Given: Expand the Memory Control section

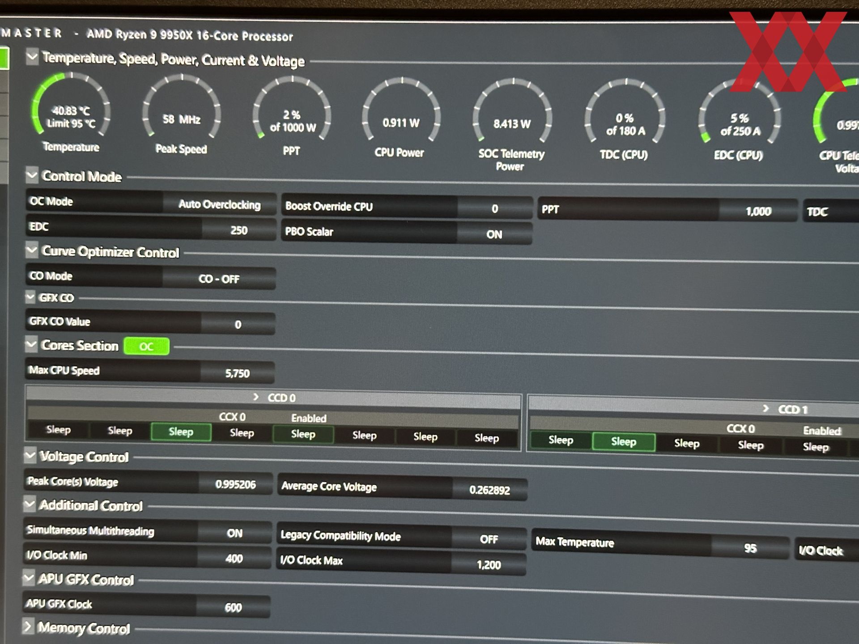Looking at the screenshot, I should pos(28,626).
